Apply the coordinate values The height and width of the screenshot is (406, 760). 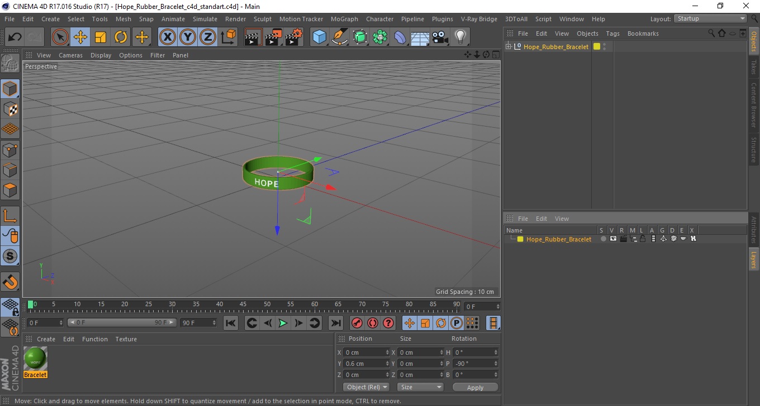coord(475,387)
